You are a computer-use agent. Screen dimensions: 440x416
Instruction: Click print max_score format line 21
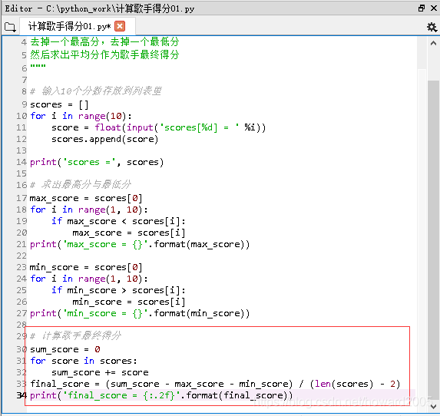point(140,244)
